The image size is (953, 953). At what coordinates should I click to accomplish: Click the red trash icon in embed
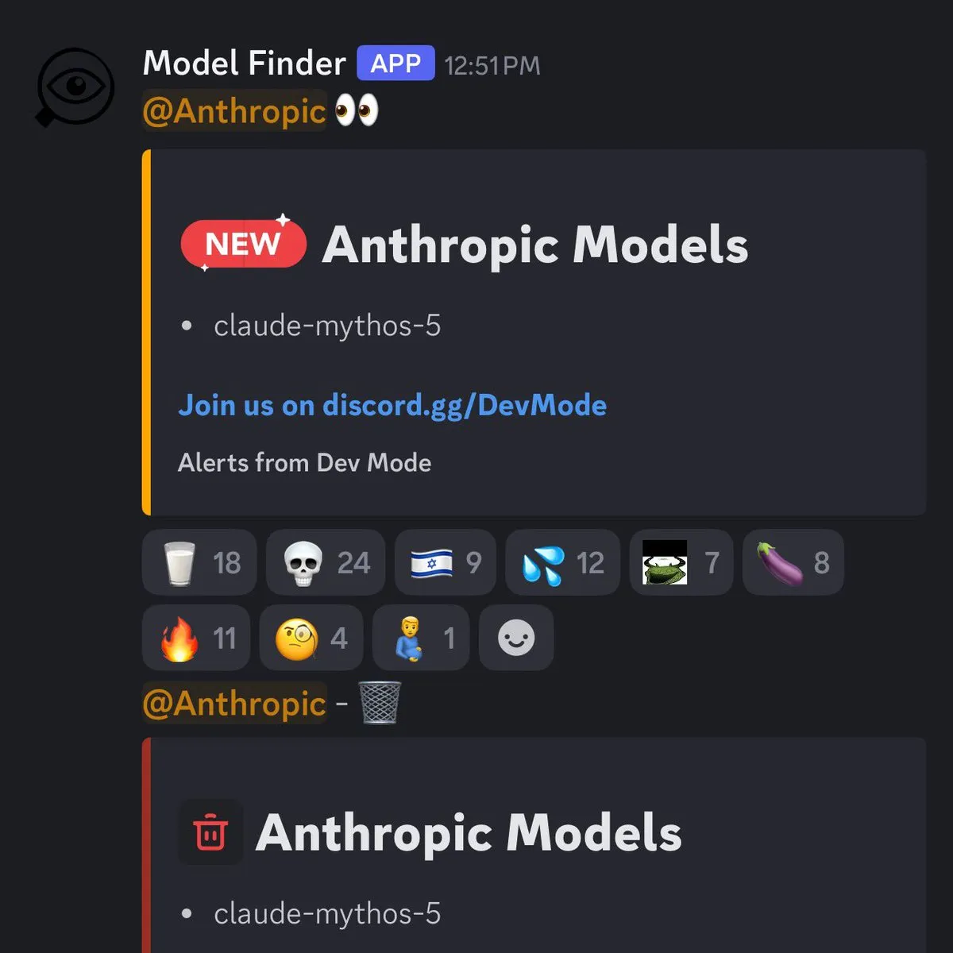(x=210, y=832)
